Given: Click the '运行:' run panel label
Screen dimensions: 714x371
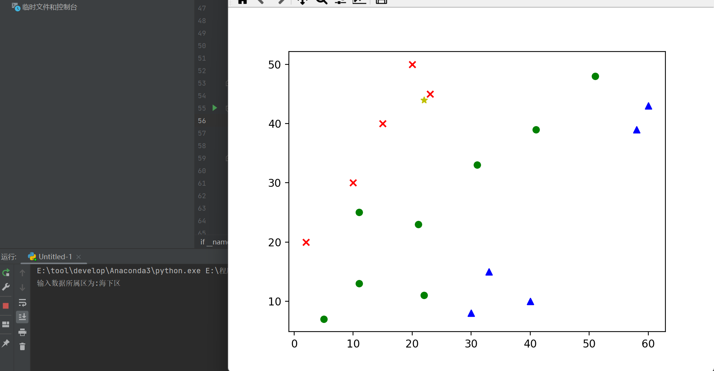Looking at the screenshot, I should 9,257.
